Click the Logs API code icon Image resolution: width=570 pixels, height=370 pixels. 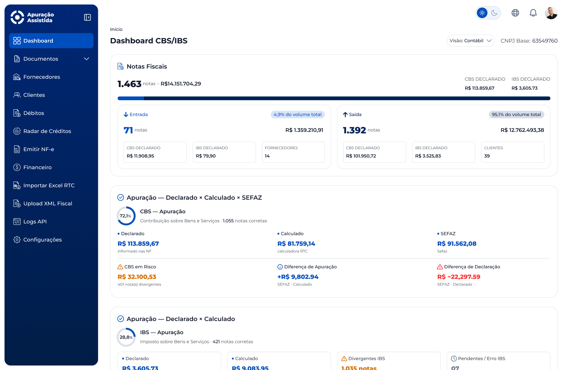point(17,222)
